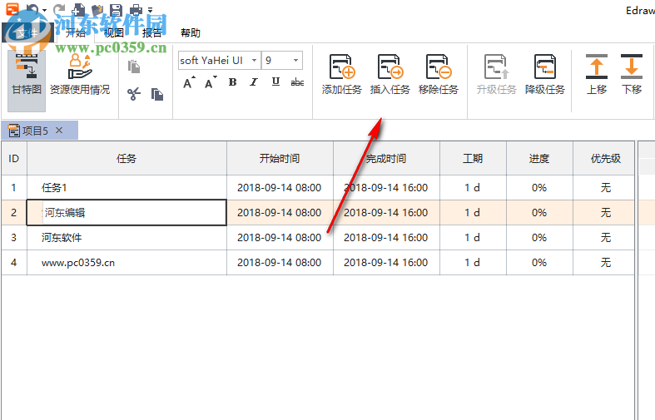Click the 河东编辑 task name edit field
Screen dimensions: 655x420
point(127,213)
